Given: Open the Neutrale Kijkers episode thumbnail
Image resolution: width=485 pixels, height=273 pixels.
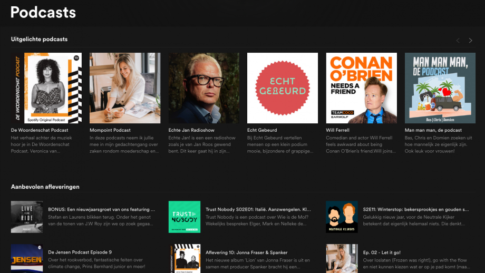Looking at the screenshot, I should 342,217.
